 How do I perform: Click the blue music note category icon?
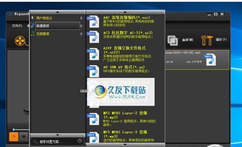(32, 26)
